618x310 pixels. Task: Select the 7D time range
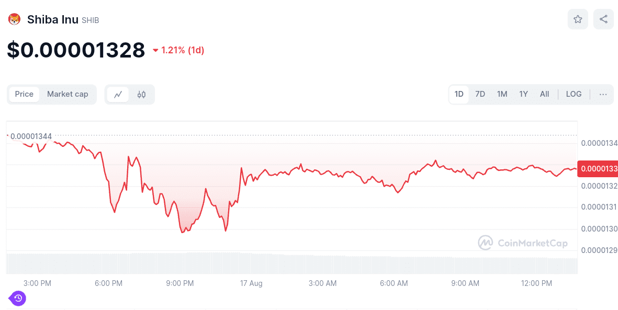(x=480, y=94)
